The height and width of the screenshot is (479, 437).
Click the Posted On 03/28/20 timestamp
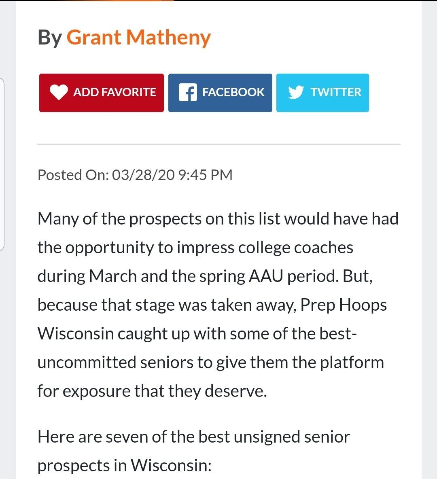point(135,175)
